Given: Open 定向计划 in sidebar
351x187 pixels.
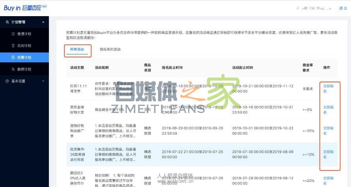Looking at the screenshot, I should 24,46.
